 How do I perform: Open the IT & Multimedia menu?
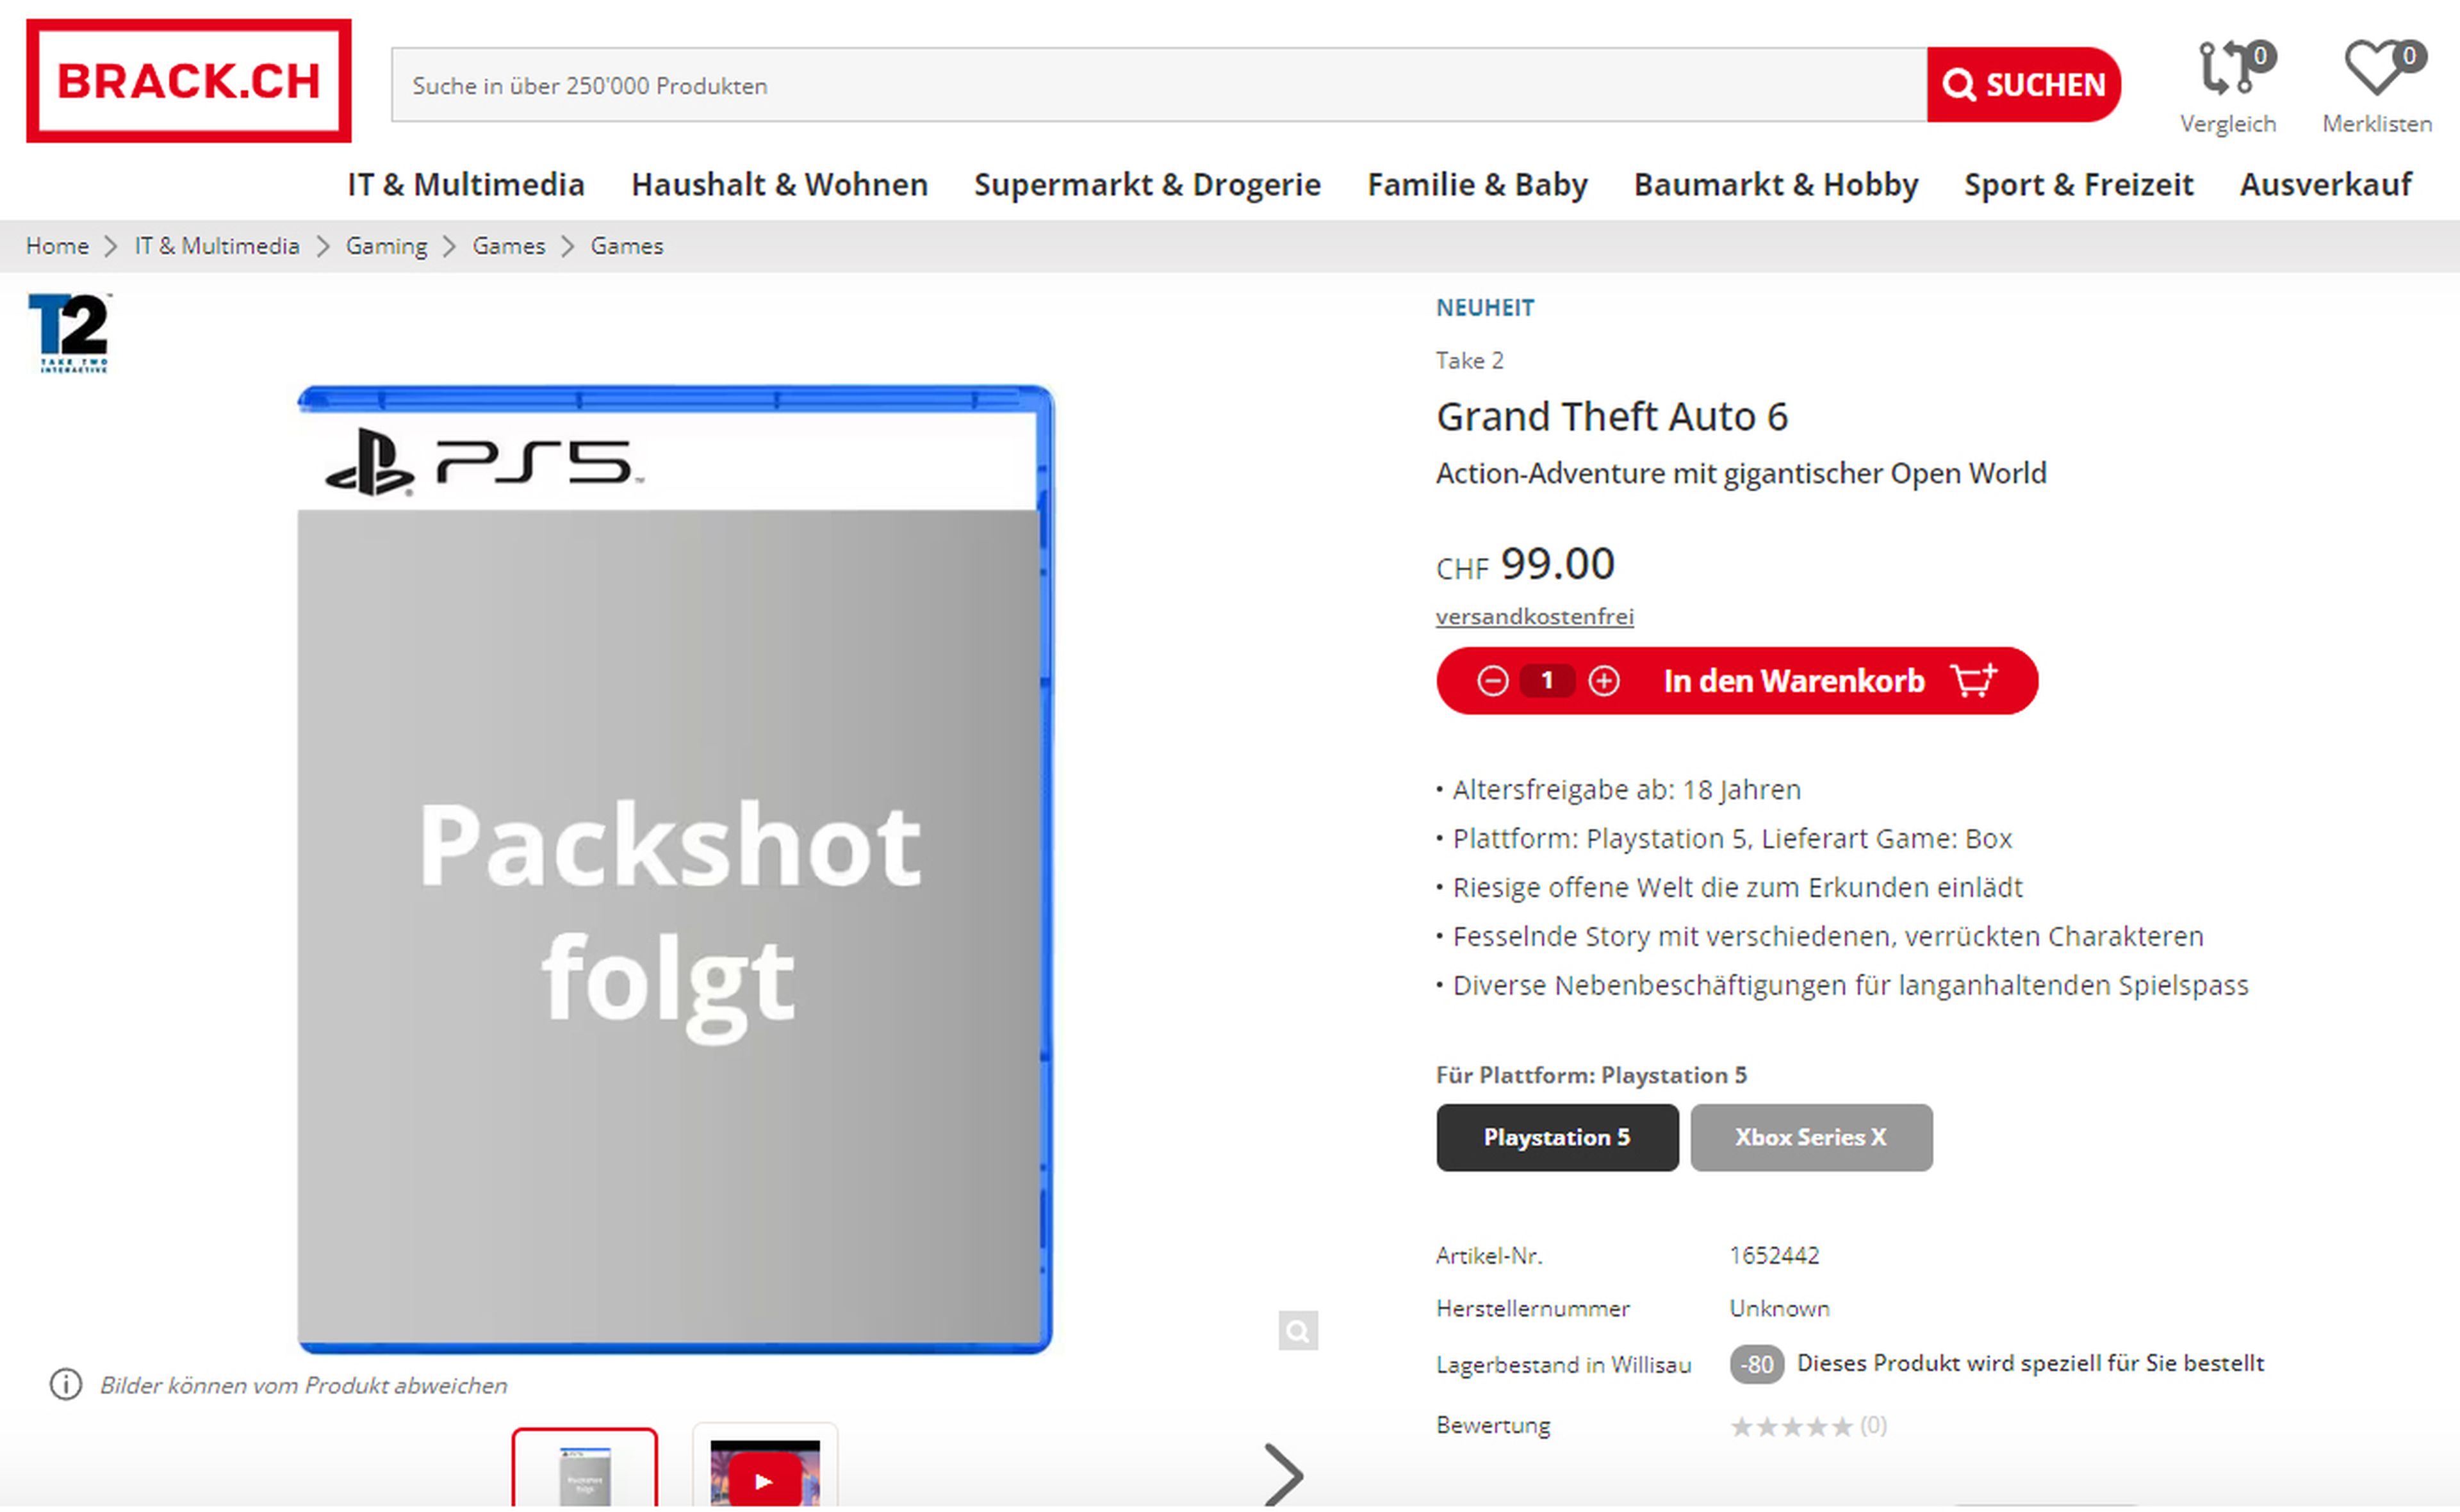466,184
